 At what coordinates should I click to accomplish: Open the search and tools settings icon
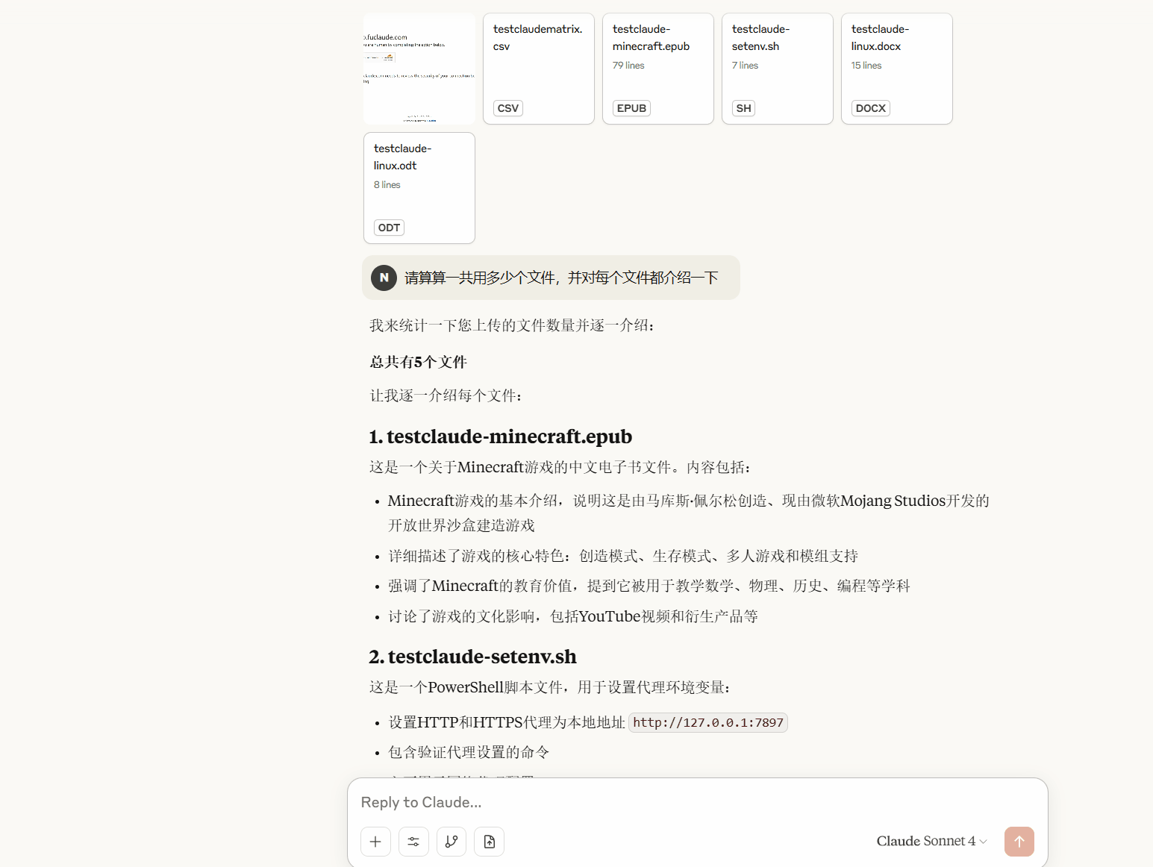tap(413, 842)
